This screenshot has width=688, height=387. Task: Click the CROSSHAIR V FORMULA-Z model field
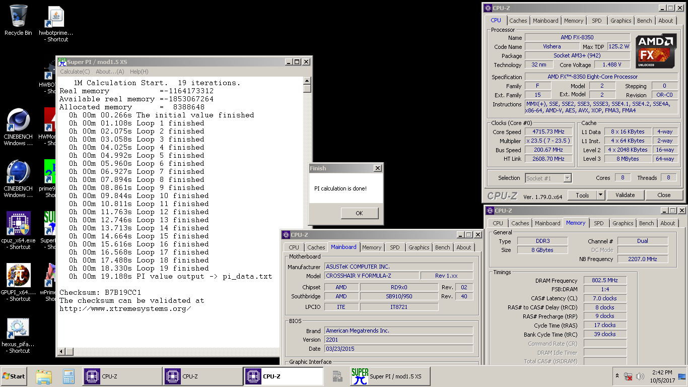pos(372,276)
